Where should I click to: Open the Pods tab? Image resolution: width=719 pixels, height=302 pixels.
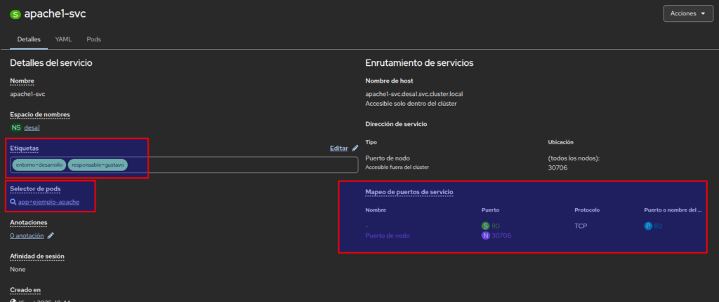coord(93,39)
